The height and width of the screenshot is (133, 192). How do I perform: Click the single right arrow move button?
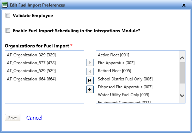tap(90, 63)
